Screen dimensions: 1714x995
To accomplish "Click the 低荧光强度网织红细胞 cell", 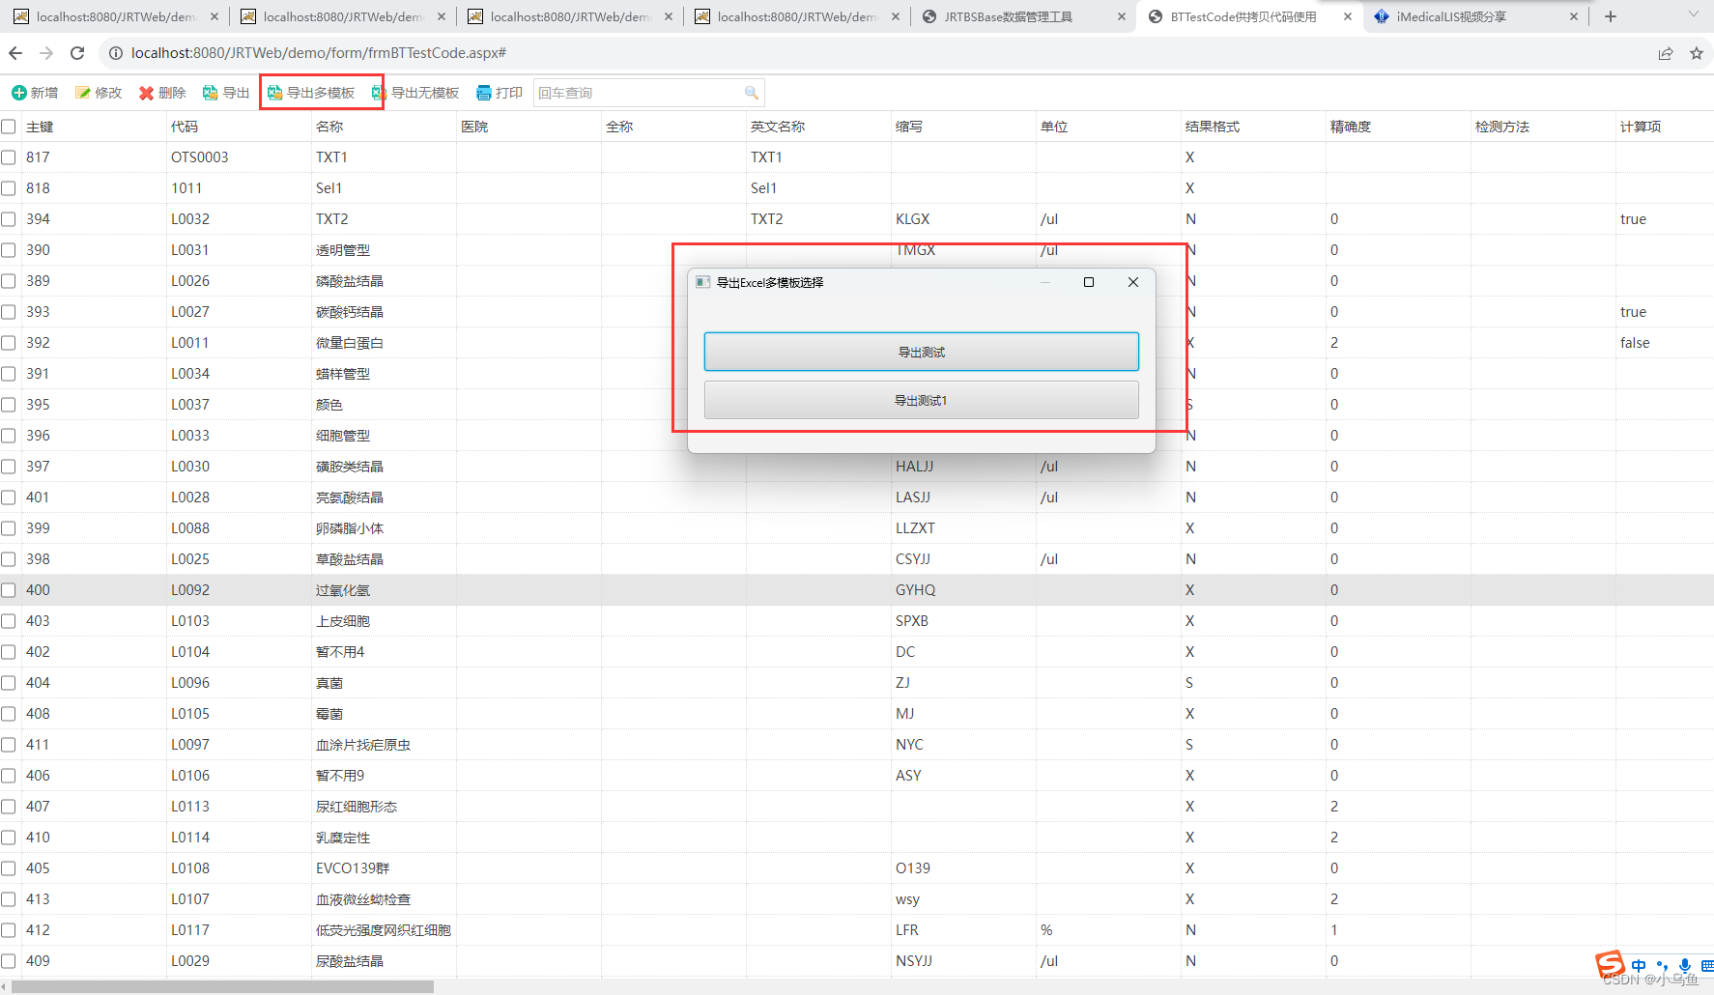I will pyautogui.click(x=384, y=930).
